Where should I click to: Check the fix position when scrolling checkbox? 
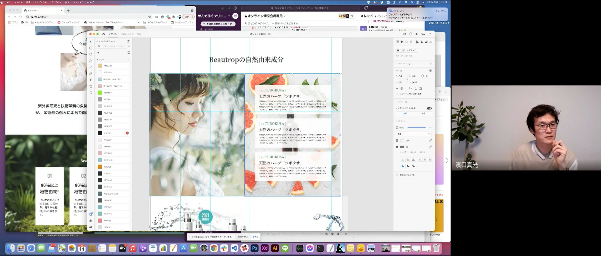[x=397, y=94]
